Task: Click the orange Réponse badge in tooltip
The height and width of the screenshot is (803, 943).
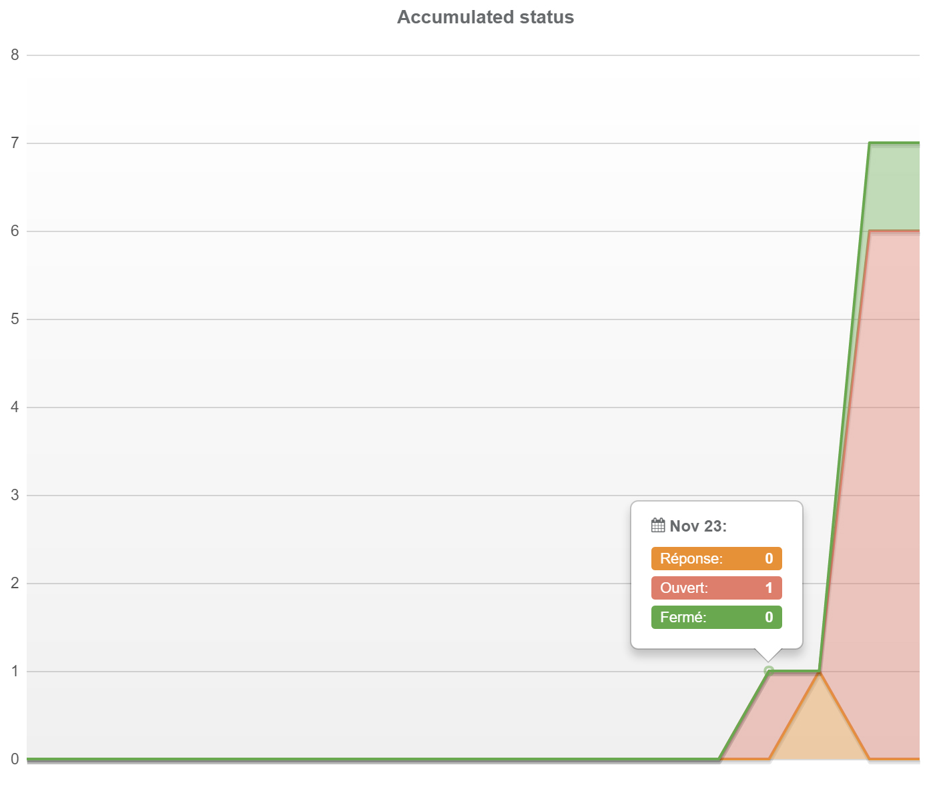Action: tap(716, 558)
